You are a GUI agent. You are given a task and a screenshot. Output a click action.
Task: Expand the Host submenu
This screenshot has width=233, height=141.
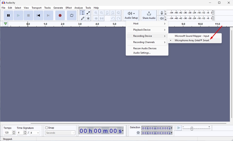(x=147, y=24)
